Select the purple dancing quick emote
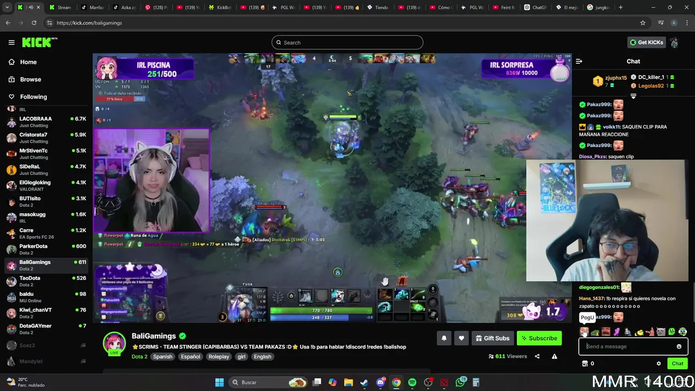This screenshot has width=695, height=391. (617, 332)
